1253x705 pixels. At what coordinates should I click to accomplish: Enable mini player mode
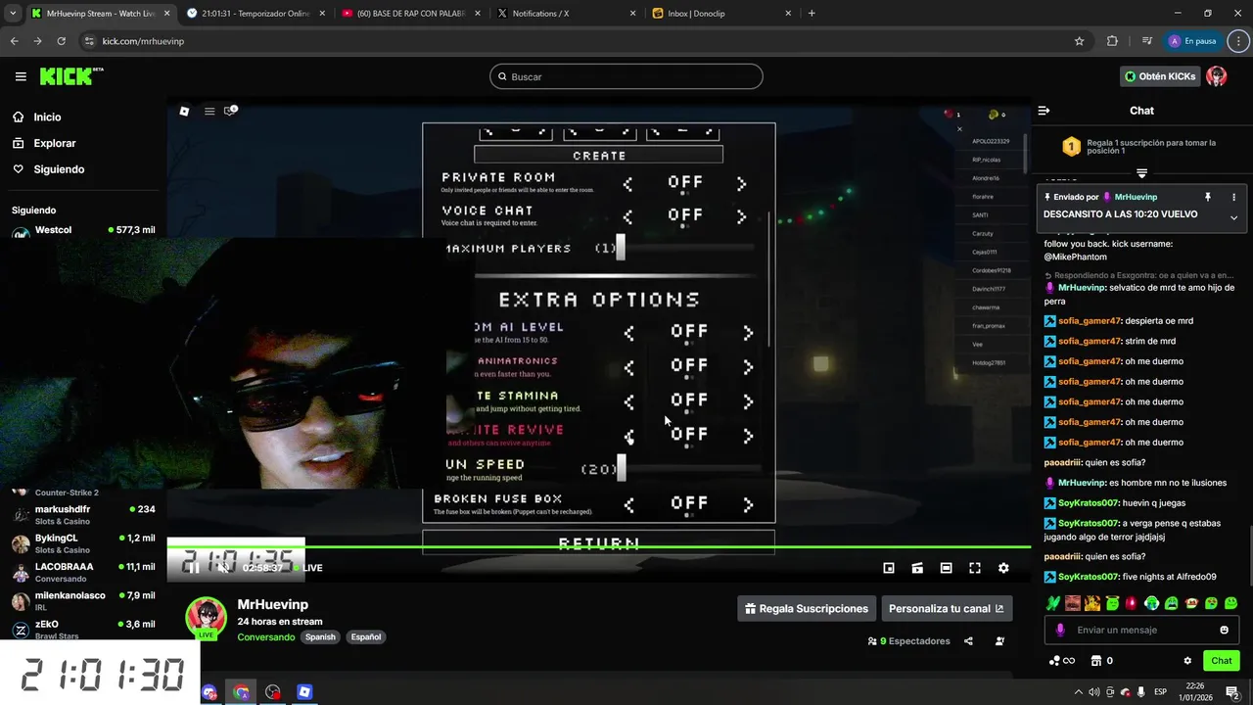coord(889,568)
